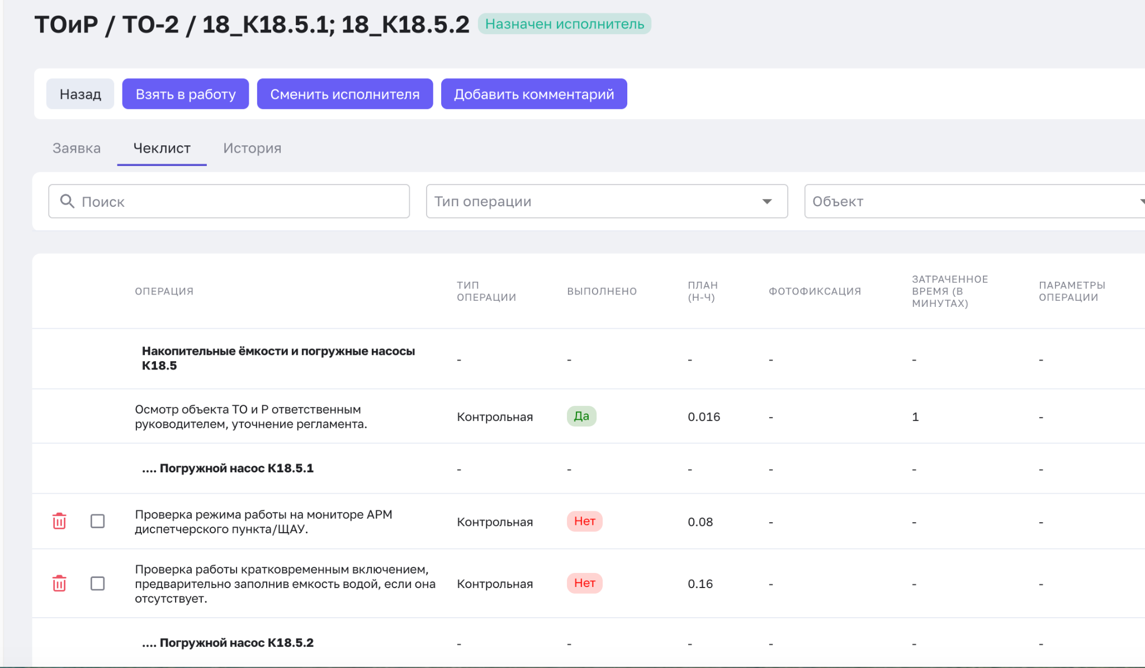Click '.... Погружной насос К18.5.2' group row
Viewport: 1145px width, 668px height.
coord(588,643)
